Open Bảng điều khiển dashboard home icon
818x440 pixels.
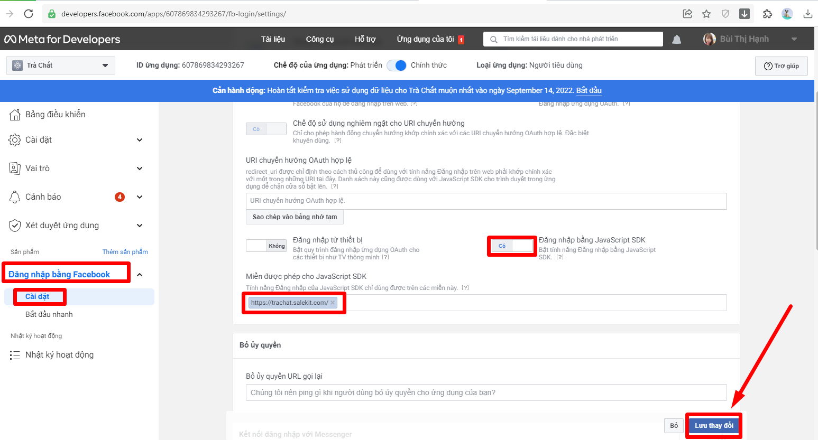click(x=15, y=115)
